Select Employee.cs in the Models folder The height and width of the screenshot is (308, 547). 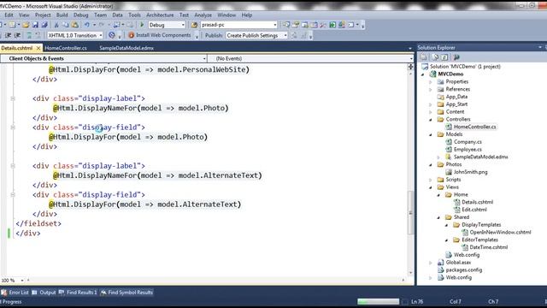coord(468,150)
